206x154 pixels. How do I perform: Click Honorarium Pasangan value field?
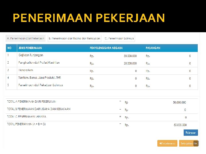190,71
